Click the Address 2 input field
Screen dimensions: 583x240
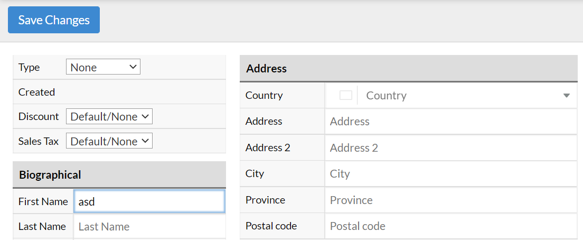450,147
